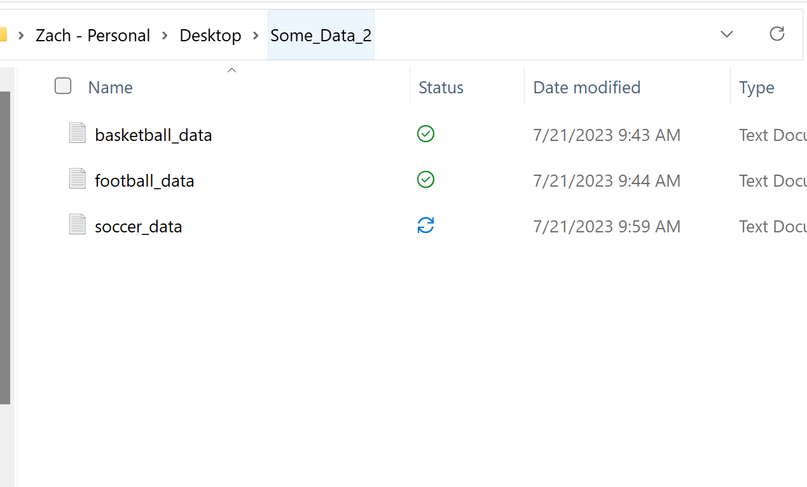
Task: Click the refresh icon in the address bar
Action: coord(777,34)
